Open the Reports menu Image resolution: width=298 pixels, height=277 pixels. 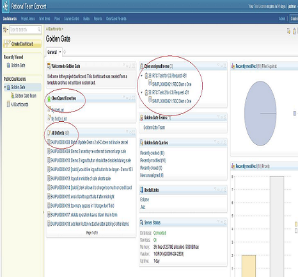pos(98,19)
